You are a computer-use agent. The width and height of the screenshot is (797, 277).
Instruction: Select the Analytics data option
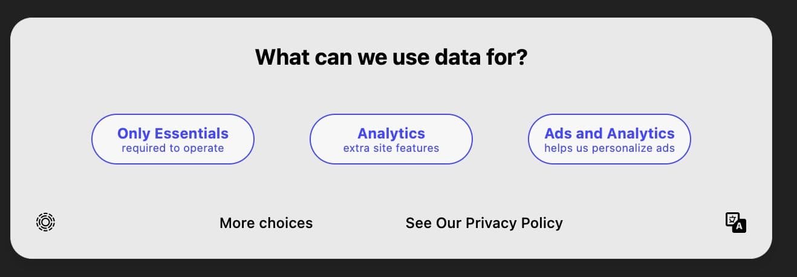(391, 139)
